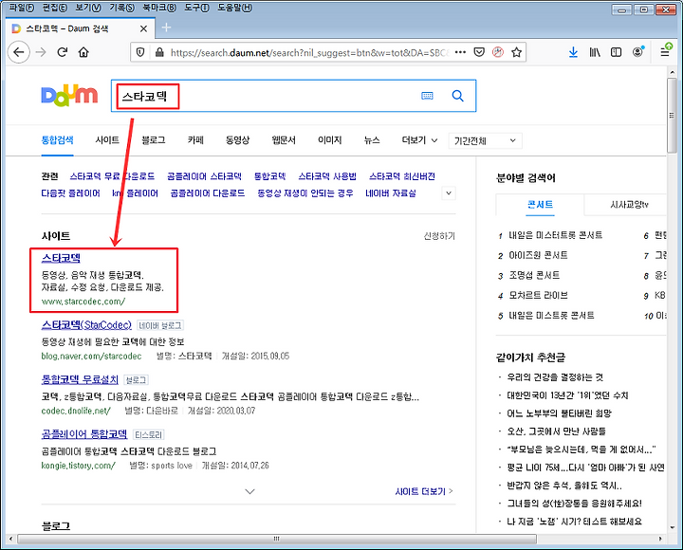Select the 콘서트 category tab
683x550 pixels.
click(540, 205)
